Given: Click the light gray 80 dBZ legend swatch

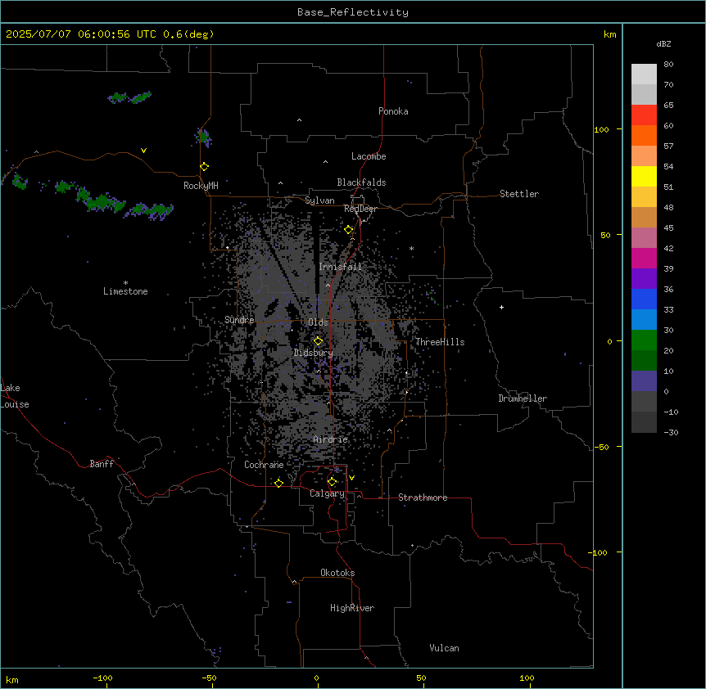Looking at the screenshot, I should [x=644, y=74].
